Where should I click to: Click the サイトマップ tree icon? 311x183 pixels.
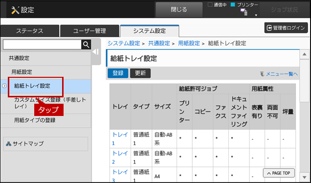point(8,144)
